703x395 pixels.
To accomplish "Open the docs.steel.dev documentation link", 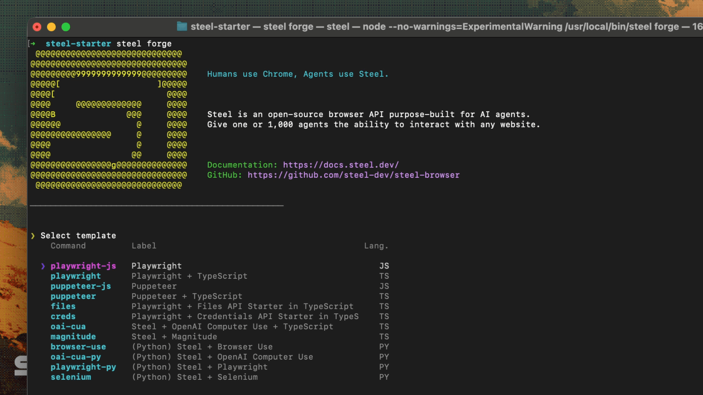I will pos(341,165).
